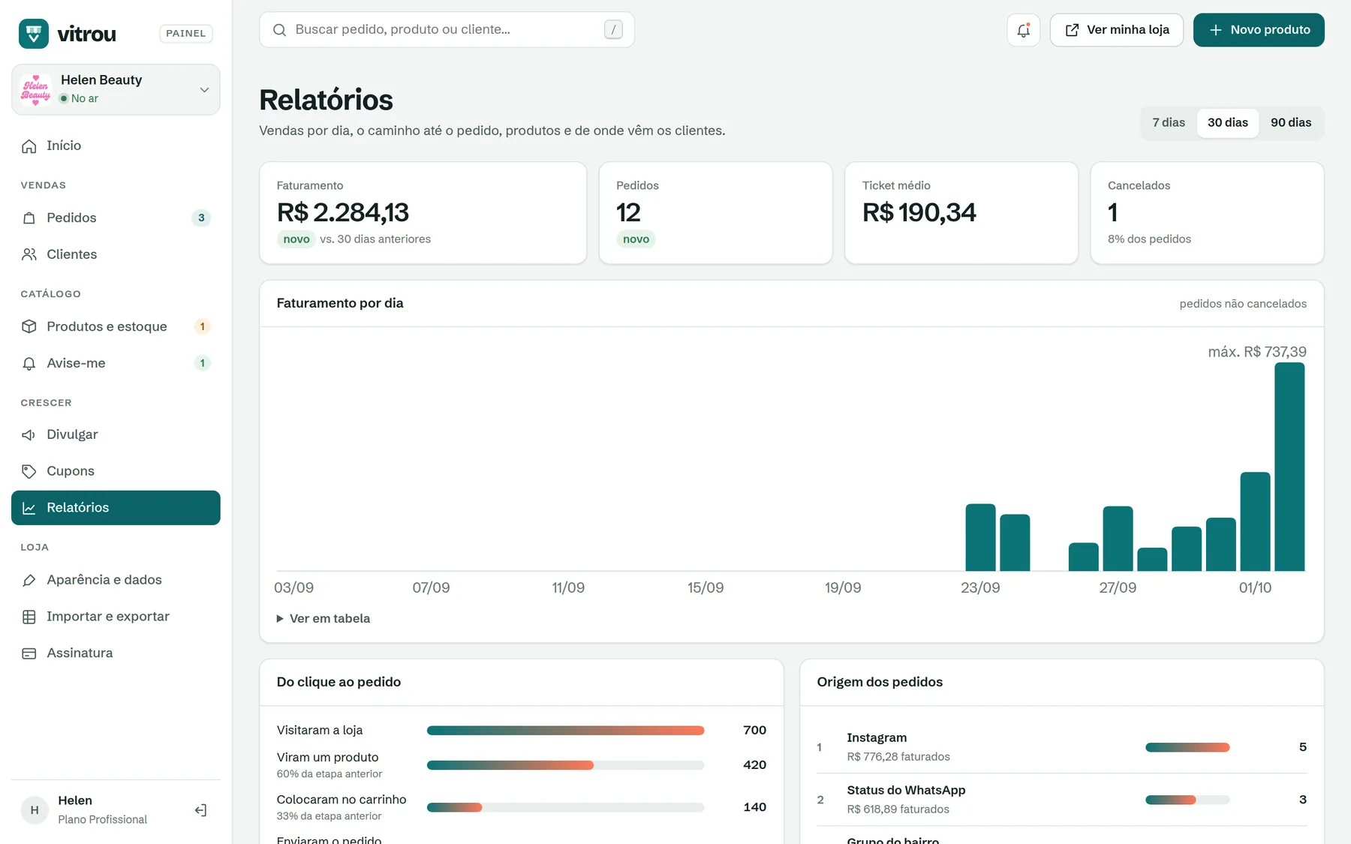Viewport: 1351px width, 844px height.
Task: Open Helen's Plano Profissional profile
Action: pos(102,810)
